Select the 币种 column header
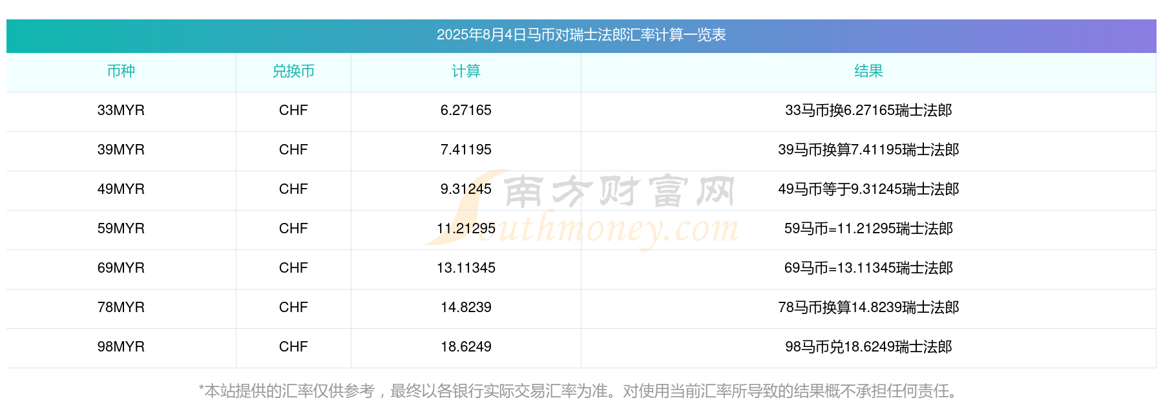The width and height of the screenshot is (1163, 420). 121,71
